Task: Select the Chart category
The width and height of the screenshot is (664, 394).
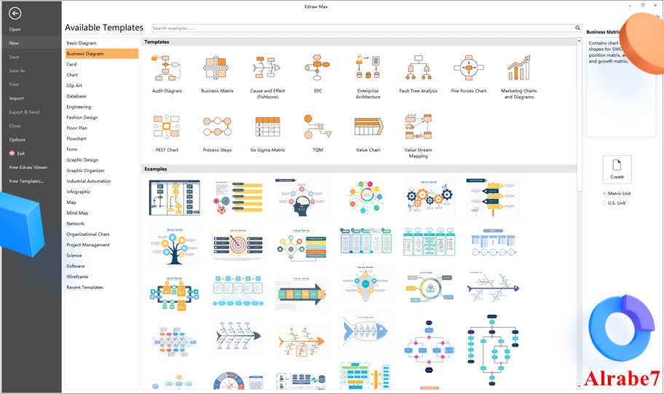Action: pos(72,75)
